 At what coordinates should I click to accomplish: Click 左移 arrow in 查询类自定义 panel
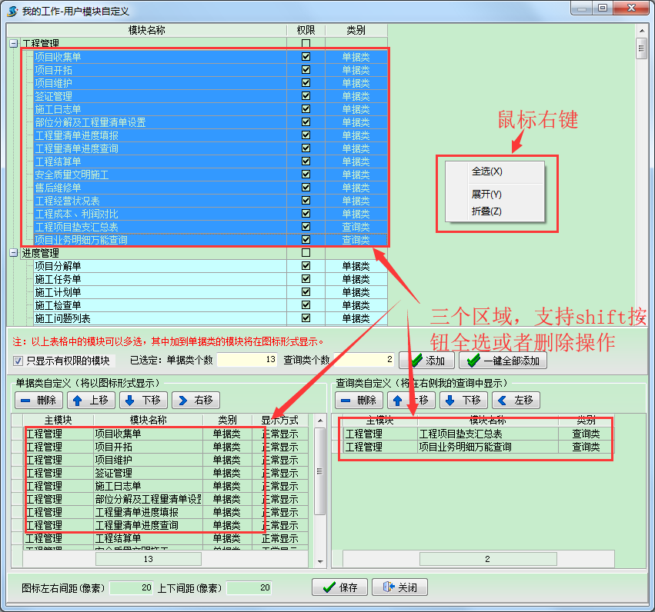(516, 400)
